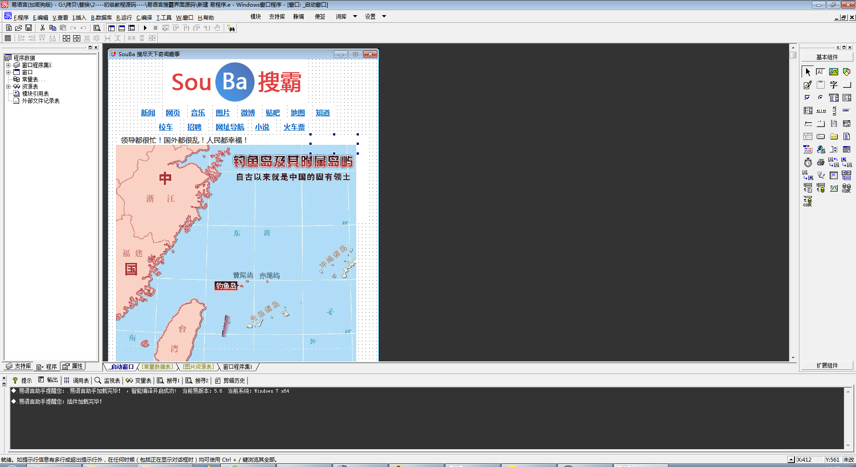The height and width of the screenshot is (467, 856).
Task: Select the pointer arrow component tool
Action: pyautogui.click(x=808, y=72)
